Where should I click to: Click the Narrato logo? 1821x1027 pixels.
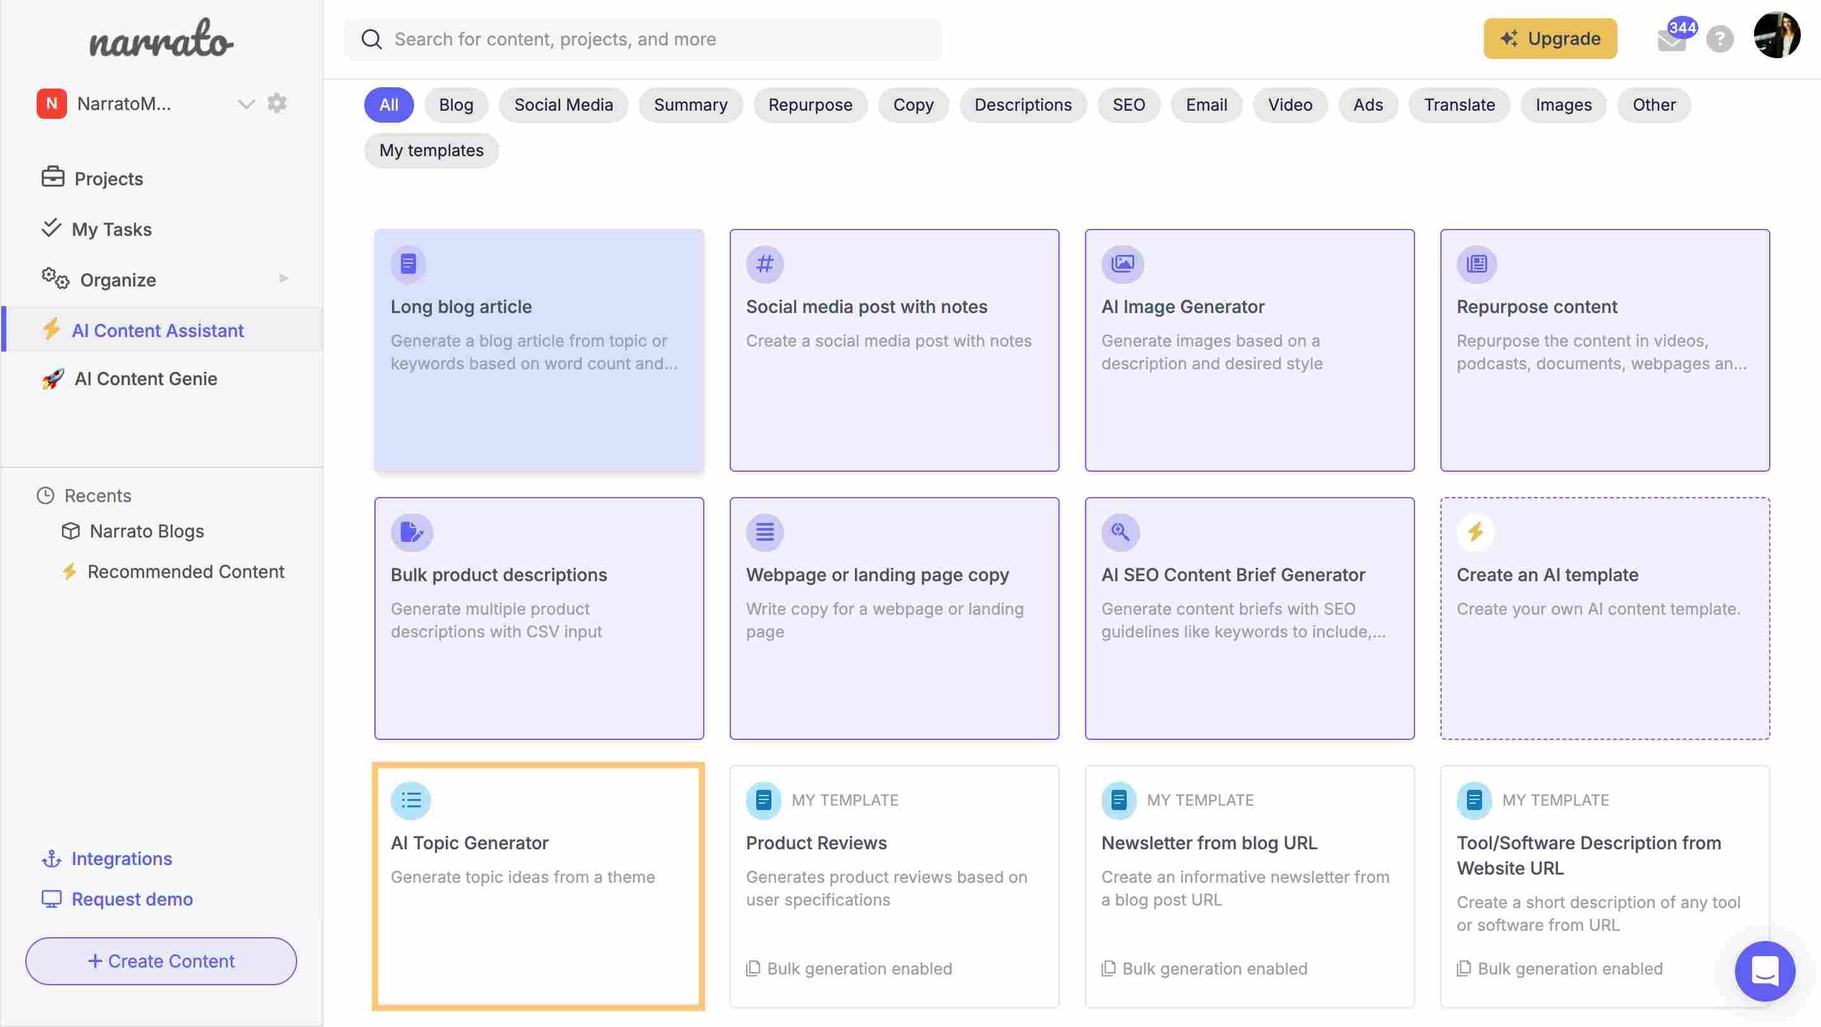(x=161, y=39)
